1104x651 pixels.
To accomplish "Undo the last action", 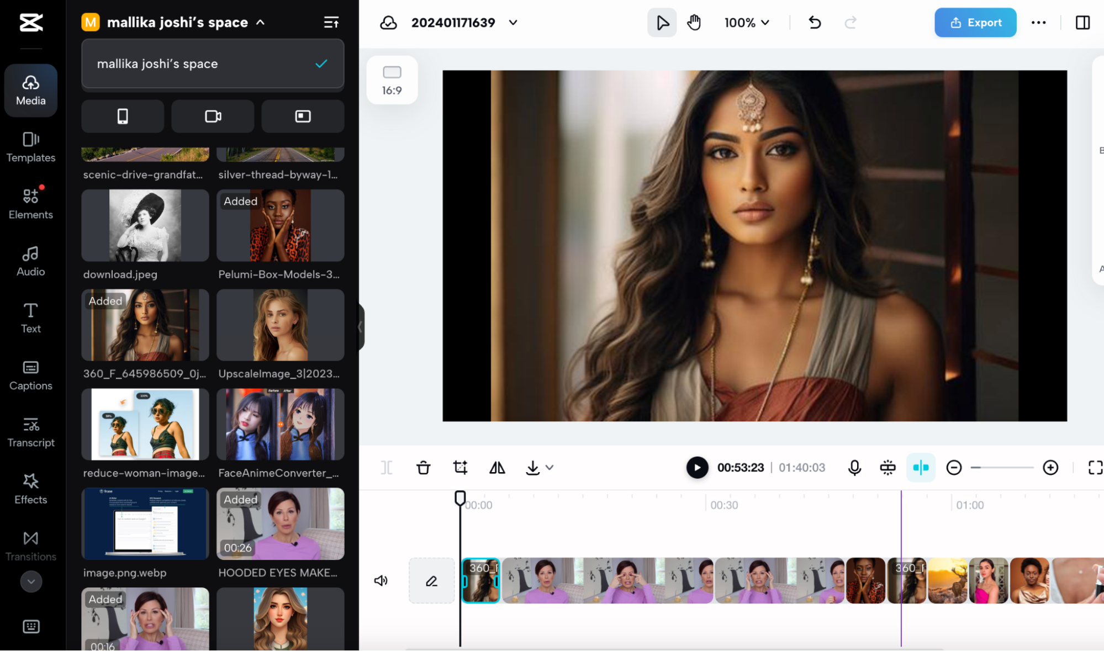I will click(x=815, y=23).
